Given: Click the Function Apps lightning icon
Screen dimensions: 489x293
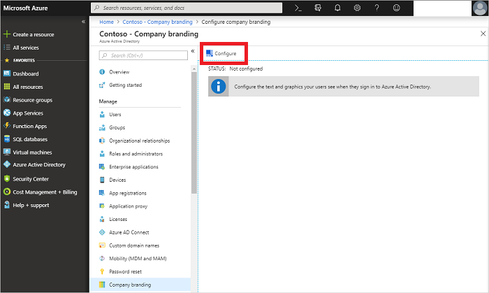Looking at the screenshot, I should 7,126.
